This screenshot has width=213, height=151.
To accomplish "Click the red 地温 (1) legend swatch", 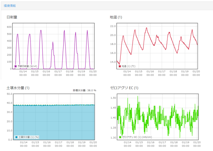I will (x=120, y=66).
